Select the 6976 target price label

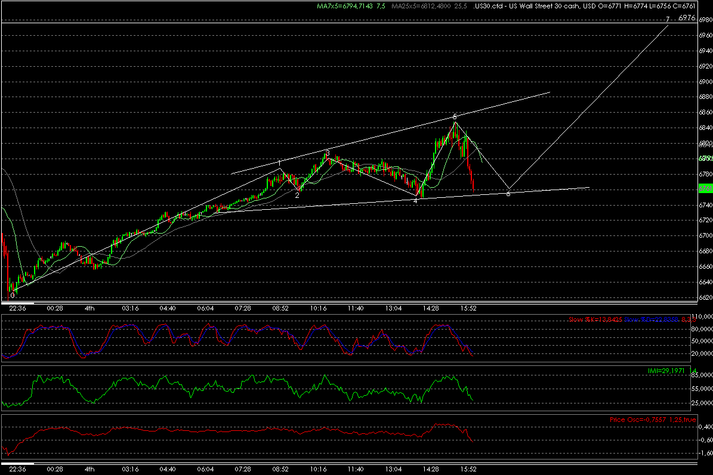click(x=687, y=18)
